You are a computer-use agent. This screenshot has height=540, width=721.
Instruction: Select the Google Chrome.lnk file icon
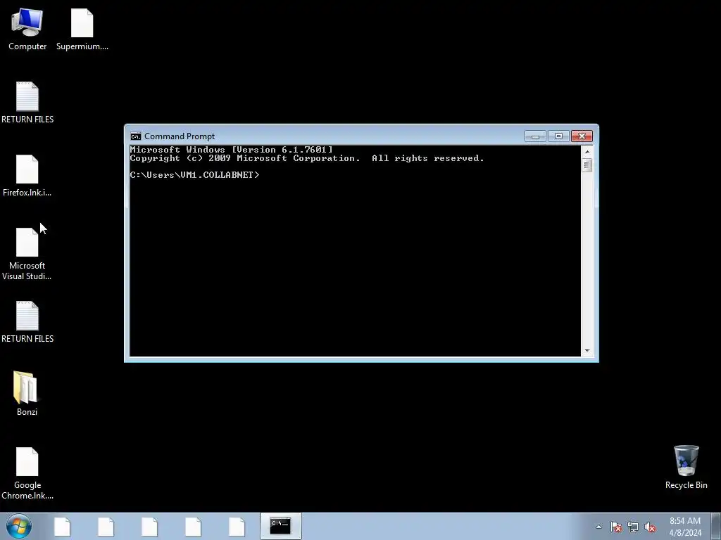pyautogui.click(x=27, y=473)
